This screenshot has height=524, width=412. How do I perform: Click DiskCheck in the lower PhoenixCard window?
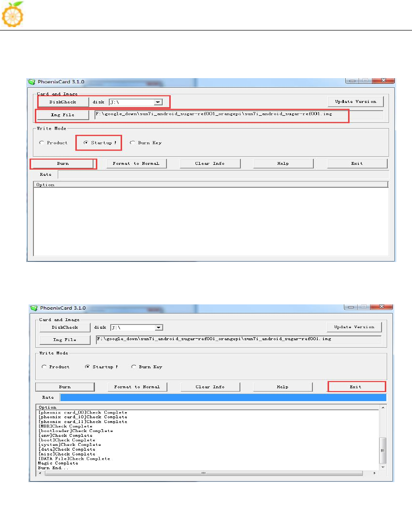point(65,328)
